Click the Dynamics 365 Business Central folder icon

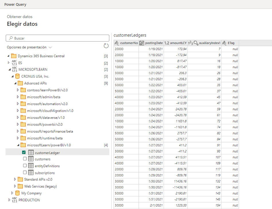point(14,56)
